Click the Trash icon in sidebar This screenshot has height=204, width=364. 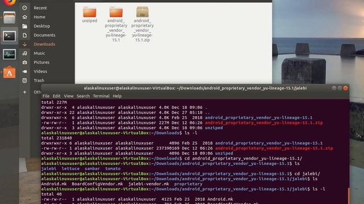click(x=24, y=80)
